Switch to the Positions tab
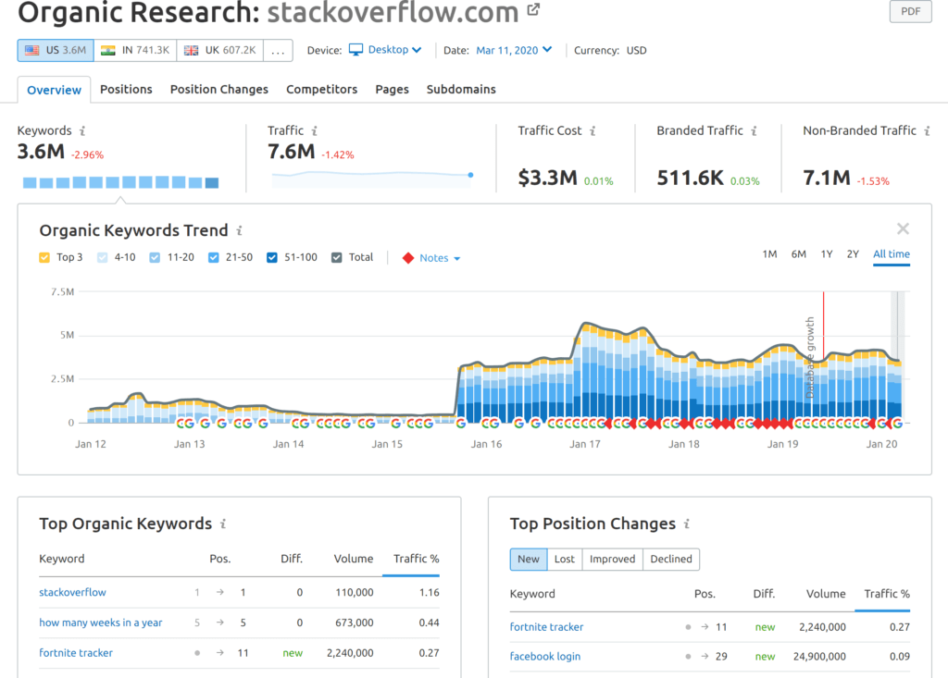 coord(126,90)
